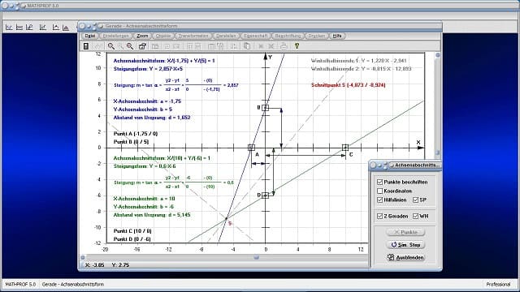Image resolution: width=520 pixels, height=292 pixels.
Task: Toggle the Hilfslinien checkbox
Action: click(380, 200)
